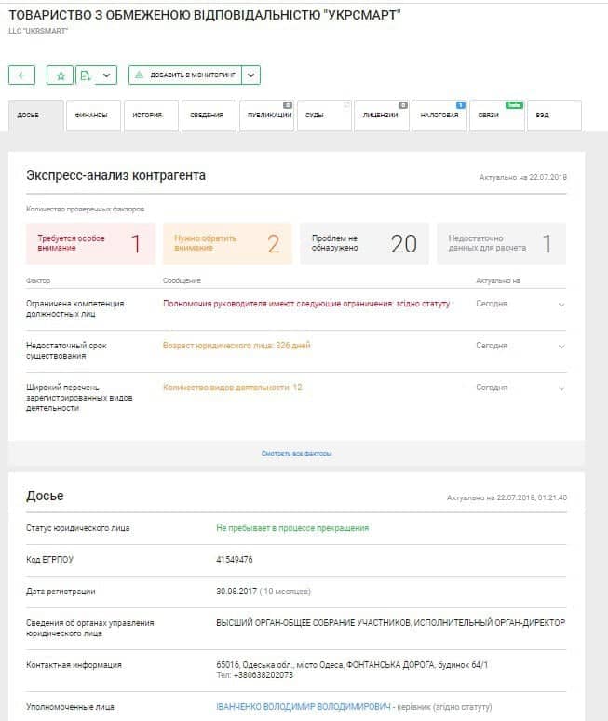Click address 65016, Одеська обл., місто Одеса
The height and width of the screenshot is (721, 608).
point(352,665)
